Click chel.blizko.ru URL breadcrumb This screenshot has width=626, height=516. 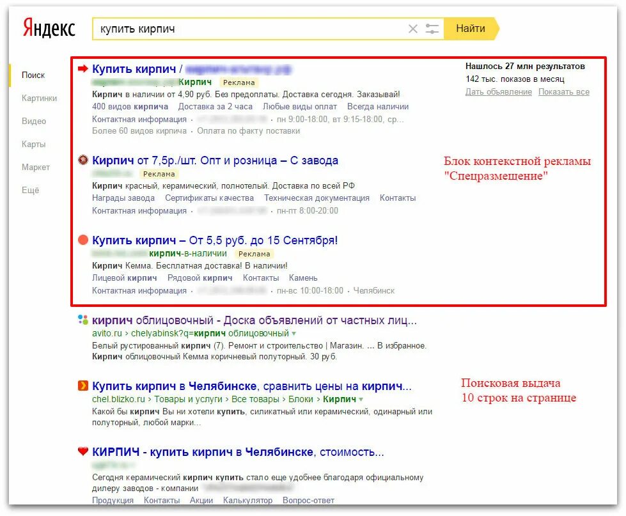pos(118,399)
